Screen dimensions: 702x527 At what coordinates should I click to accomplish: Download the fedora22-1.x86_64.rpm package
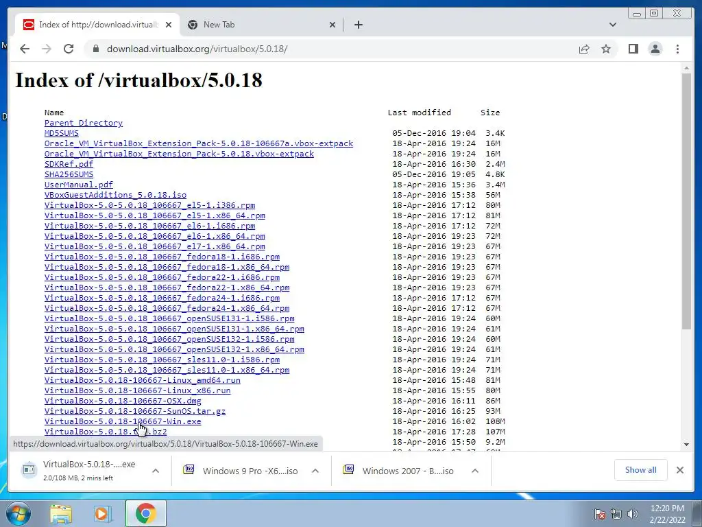pyautogui.click(x=167, y=288)
